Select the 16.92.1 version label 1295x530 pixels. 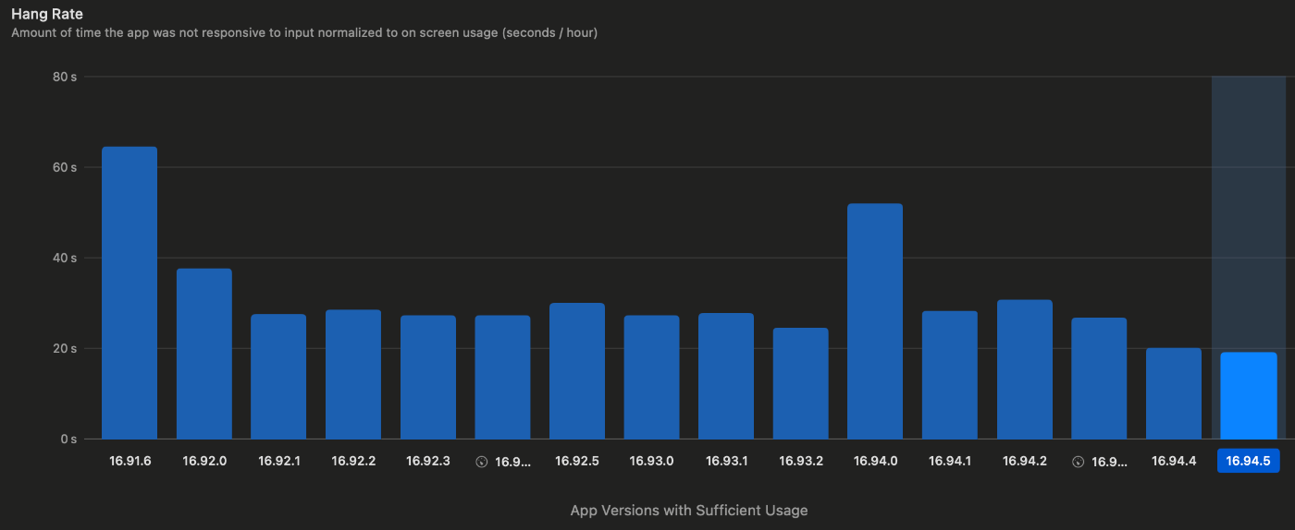[x=278, y=461]
